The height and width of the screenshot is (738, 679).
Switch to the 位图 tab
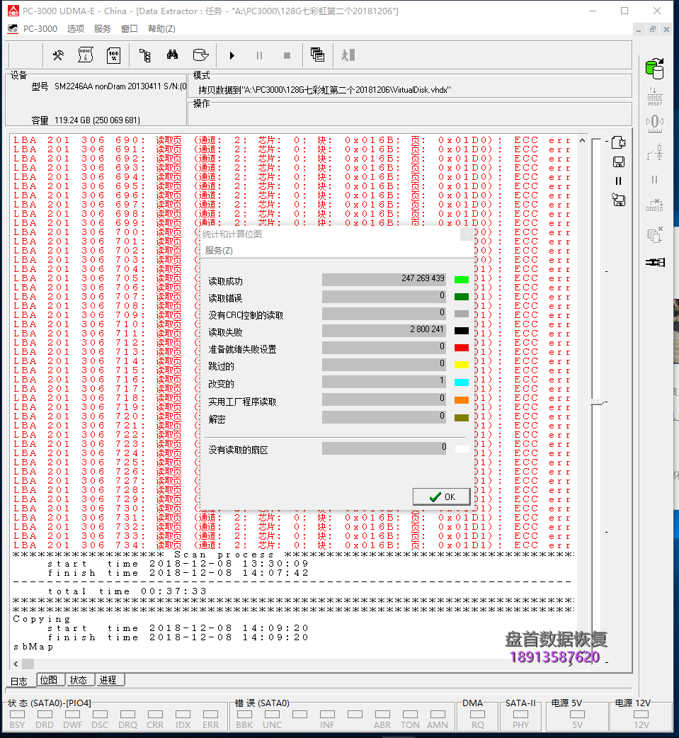[x=50, y=679]
